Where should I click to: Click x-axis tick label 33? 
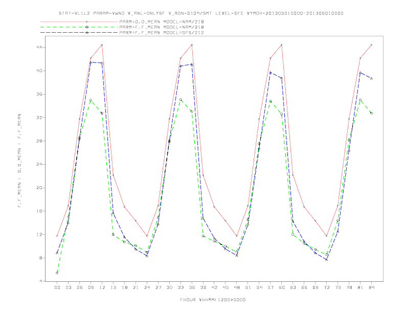pyautogui.click(x=181, y=287)
